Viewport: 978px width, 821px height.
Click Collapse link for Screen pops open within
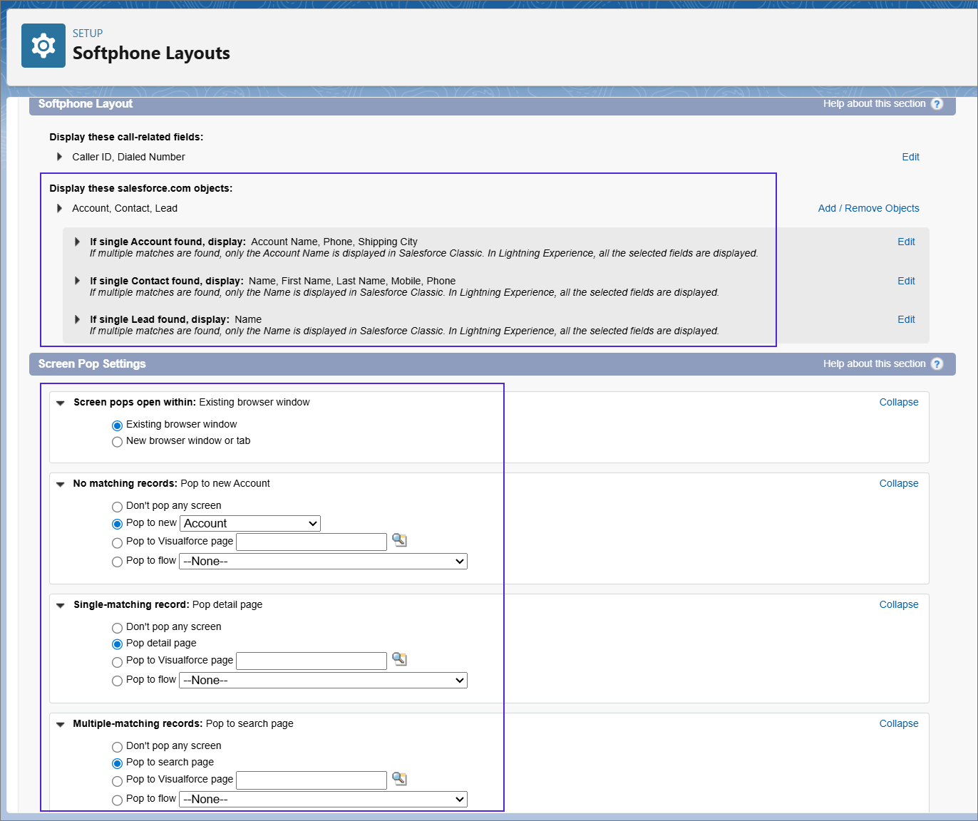(898, 402)
